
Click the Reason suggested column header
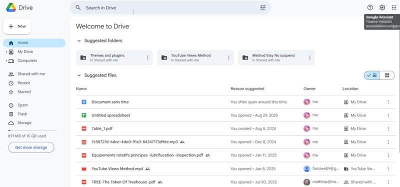247,89
